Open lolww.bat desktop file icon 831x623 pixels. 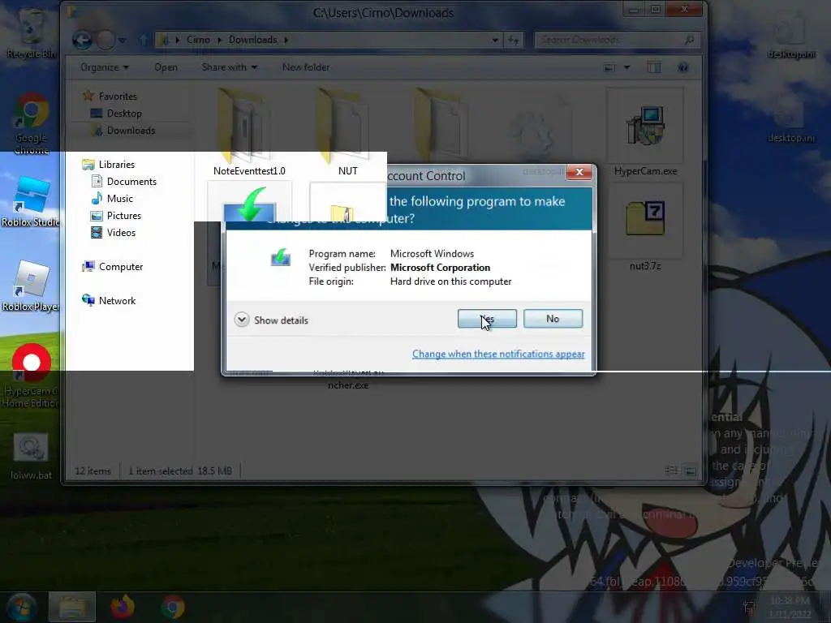(31, 457)
